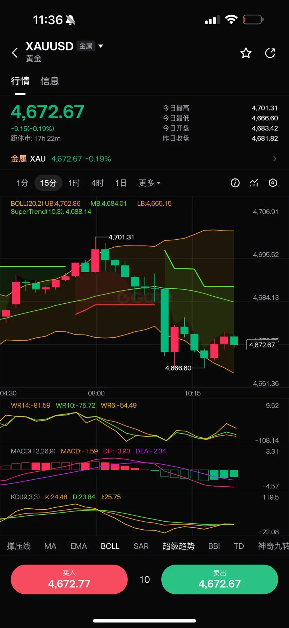Tap the large price 4,672.67
The height and width of the screenshot is (628, 289).
pyautogui.click(x=47, y=112)
